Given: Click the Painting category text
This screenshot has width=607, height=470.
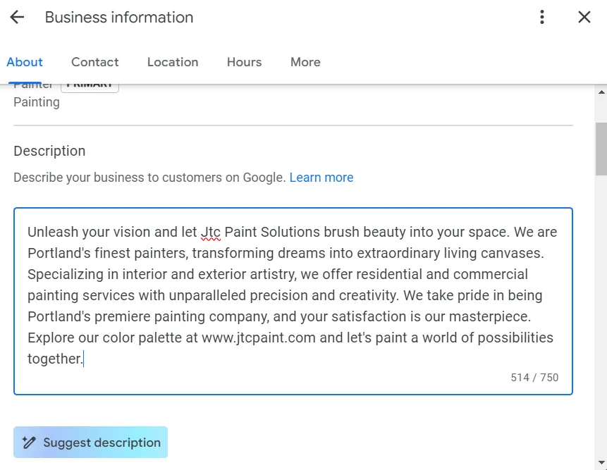Looking at the screenshot, I should pos(37,102).
